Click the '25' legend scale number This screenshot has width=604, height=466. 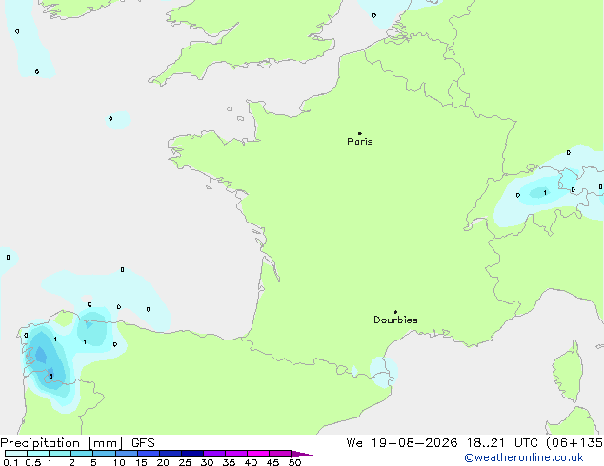pos(185,462)
